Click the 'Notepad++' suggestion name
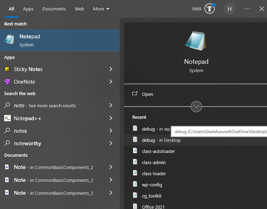 [28, 118]
